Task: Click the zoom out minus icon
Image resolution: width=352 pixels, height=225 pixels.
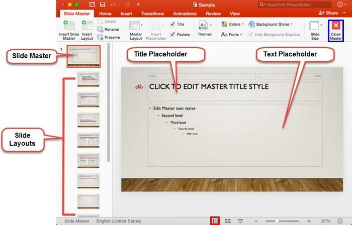Action: [255, 221]
